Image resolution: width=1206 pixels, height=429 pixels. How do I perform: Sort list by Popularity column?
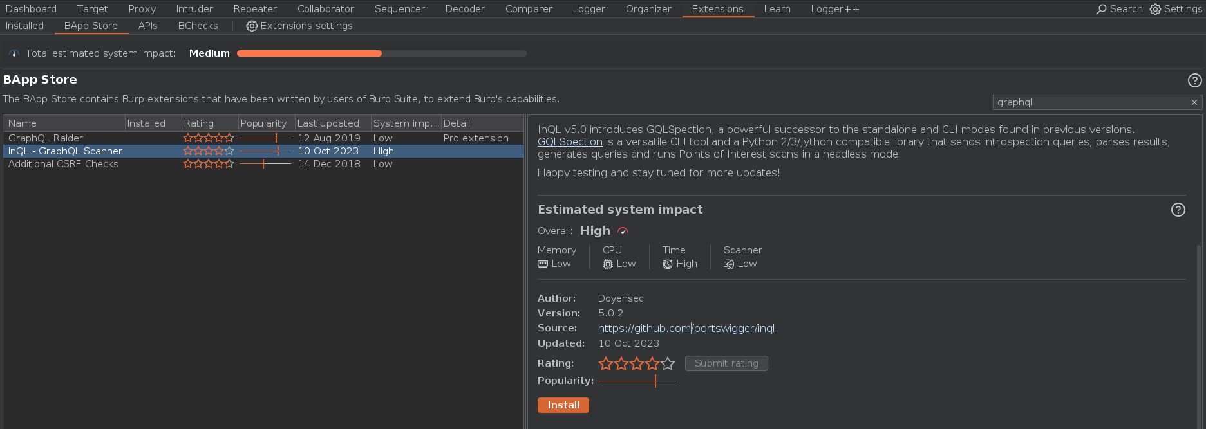pos(266,123)
